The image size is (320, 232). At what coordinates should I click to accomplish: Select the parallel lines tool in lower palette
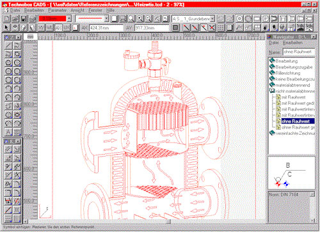click(x=8, y=149)
